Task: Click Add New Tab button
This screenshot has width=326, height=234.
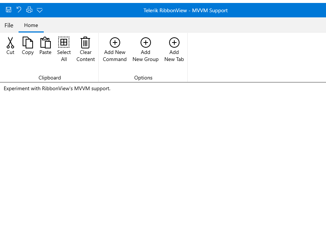Action: (174, 50)
